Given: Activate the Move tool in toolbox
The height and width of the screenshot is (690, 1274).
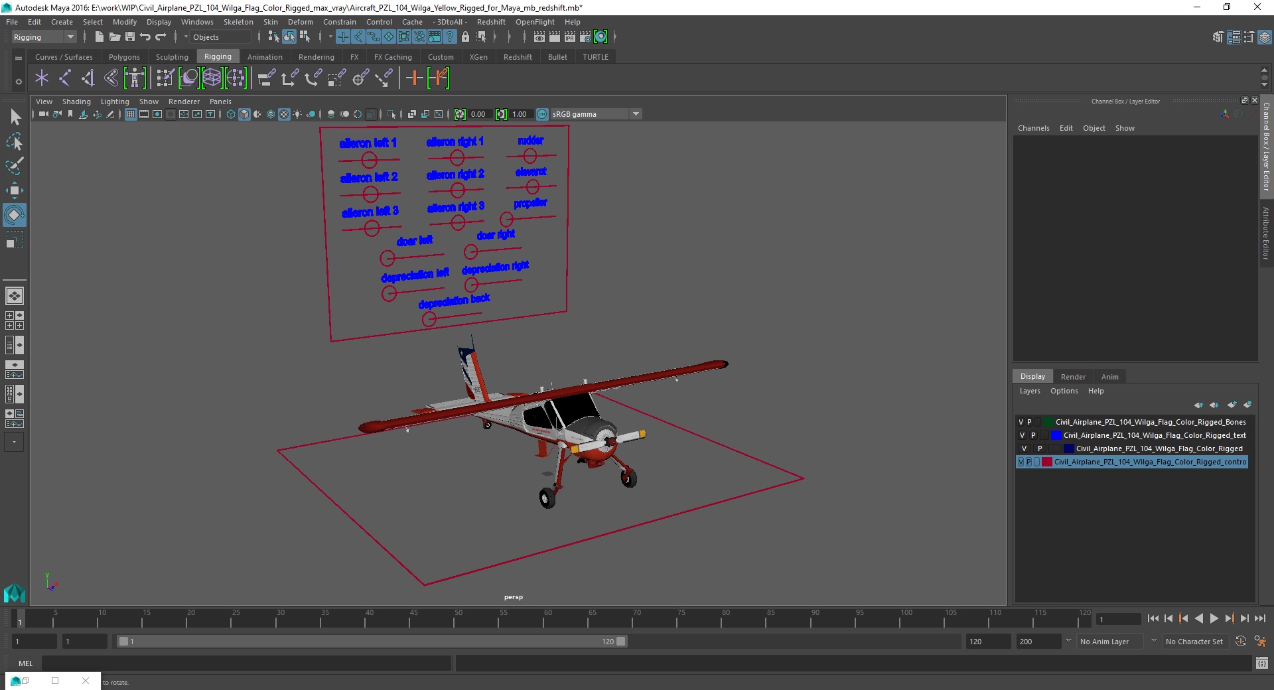Looking at the screenshot, I should (15, 190).
